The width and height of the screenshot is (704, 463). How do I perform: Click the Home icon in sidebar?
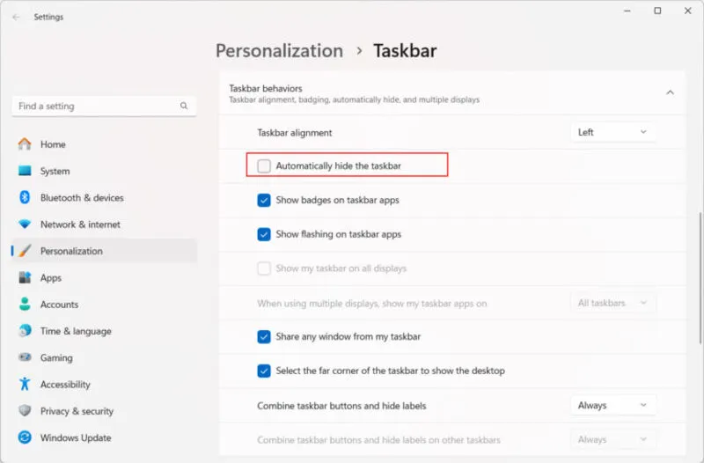click(25, 144)
